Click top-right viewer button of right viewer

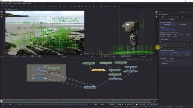pos(157,12)
